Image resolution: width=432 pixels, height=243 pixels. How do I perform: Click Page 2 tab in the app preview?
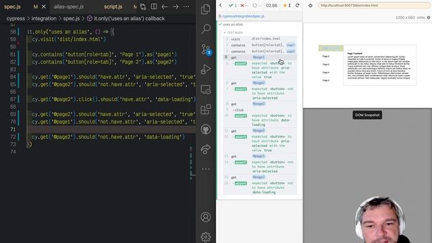tap(326, 56)
